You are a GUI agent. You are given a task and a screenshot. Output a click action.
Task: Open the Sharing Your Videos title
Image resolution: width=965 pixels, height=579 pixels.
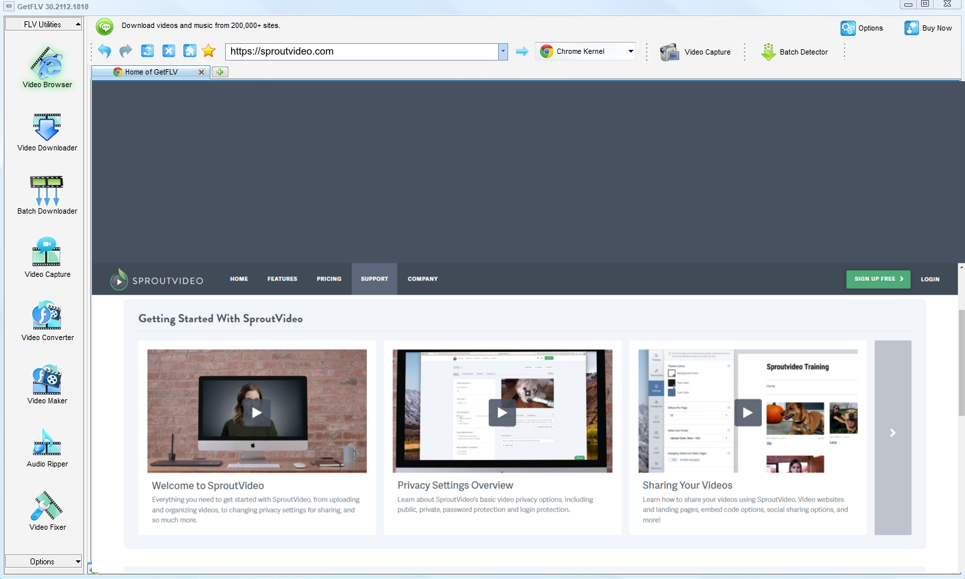point(687,485)
